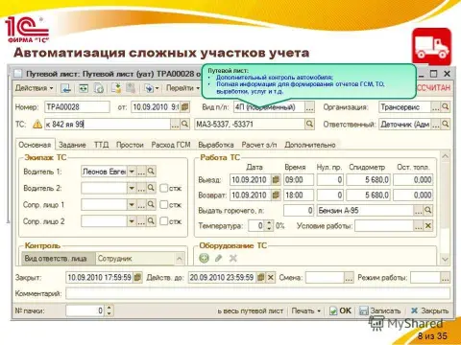Switch to the Выработка tab

(216, 145)
